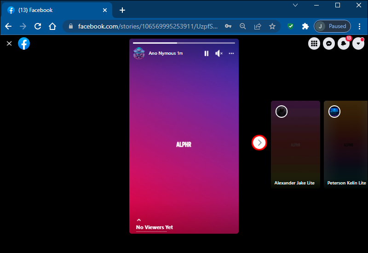Open Peterson Kelin Lite story card
The height and width of the screenshot is (253, 368).
[x=346, y=144]
